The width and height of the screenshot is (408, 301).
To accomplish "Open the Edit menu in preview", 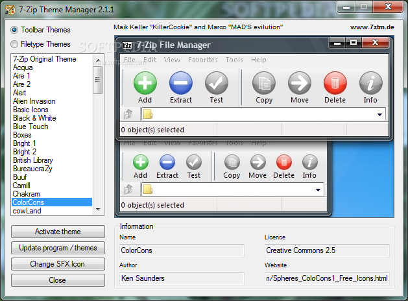I will 150,60.
